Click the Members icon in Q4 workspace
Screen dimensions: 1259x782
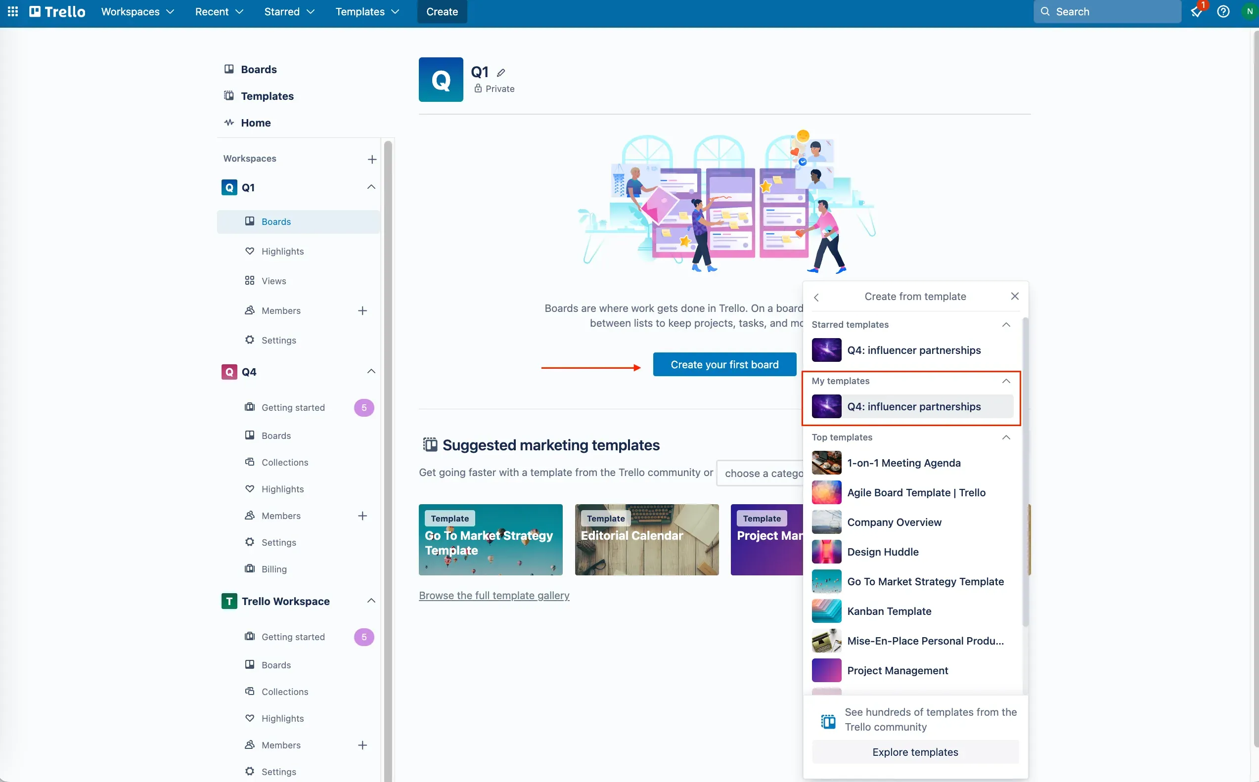click(251, 516)
